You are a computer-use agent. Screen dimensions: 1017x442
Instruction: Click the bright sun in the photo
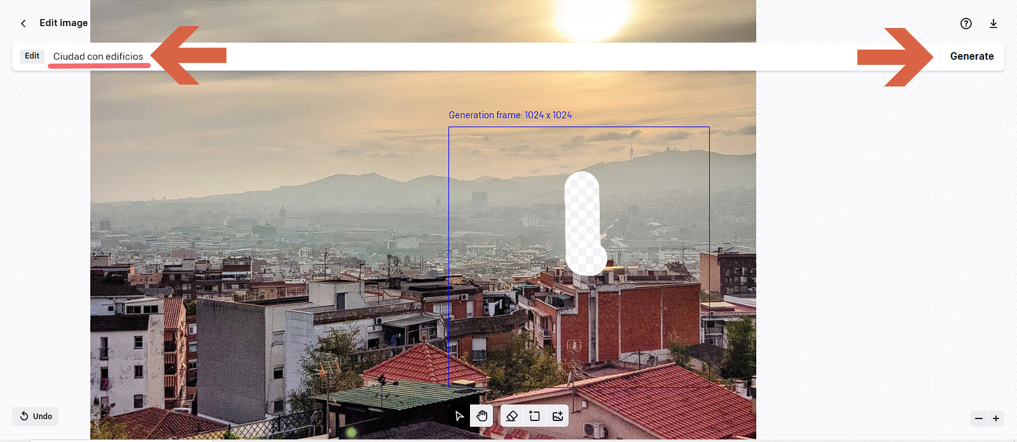[590, 16]
